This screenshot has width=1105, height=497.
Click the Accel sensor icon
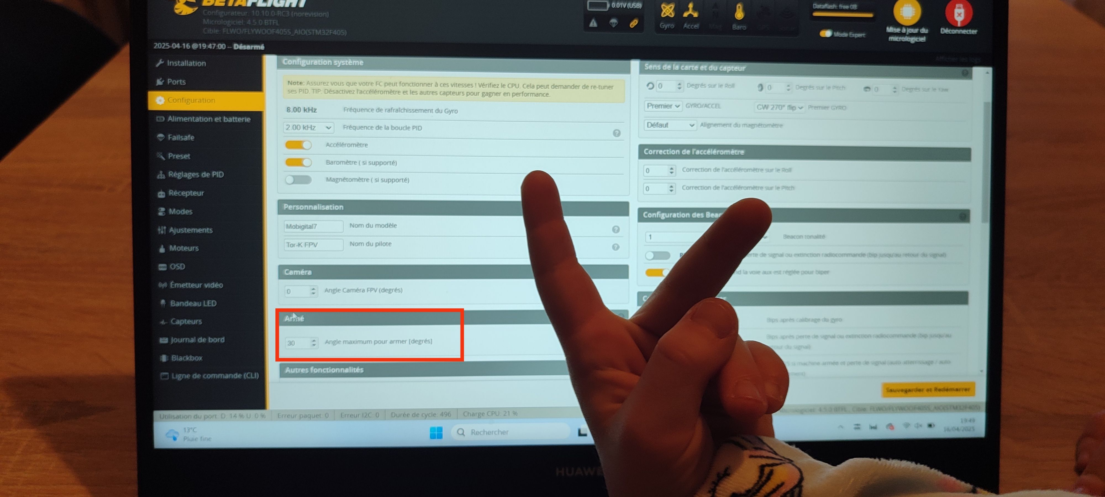tap(691, 11)
